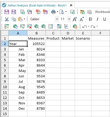Select the Measures cell
The height and width of the screenshot is (117, 110).
(x=37, y=38)
